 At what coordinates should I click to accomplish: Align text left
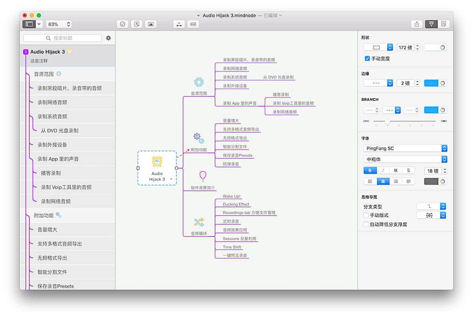pyautogui.click(x=370, y=181)
